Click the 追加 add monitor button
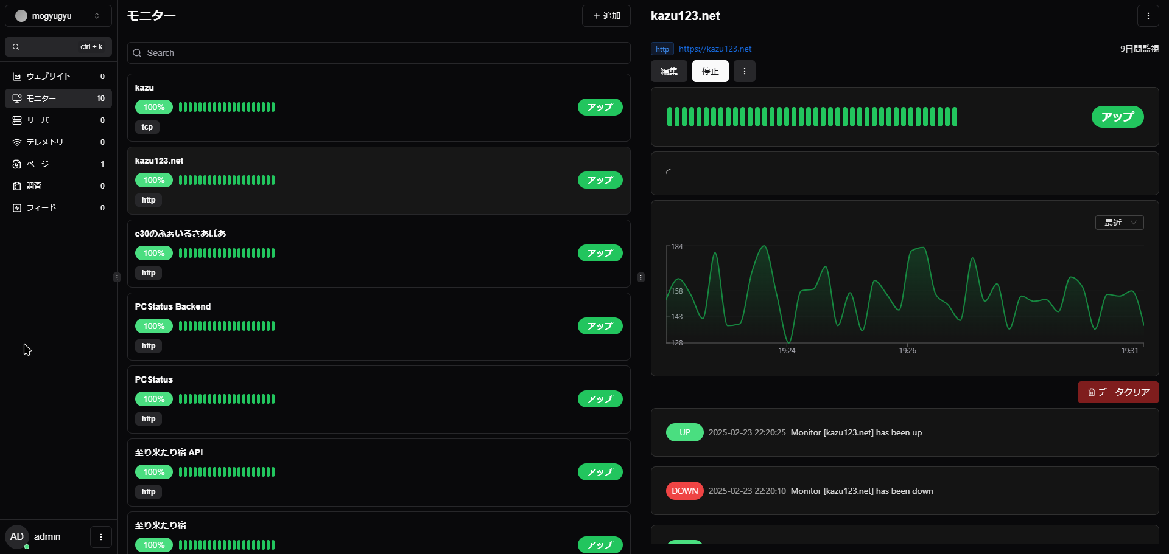Screen dimensions: 1169x554 click(x=606, y=16)
